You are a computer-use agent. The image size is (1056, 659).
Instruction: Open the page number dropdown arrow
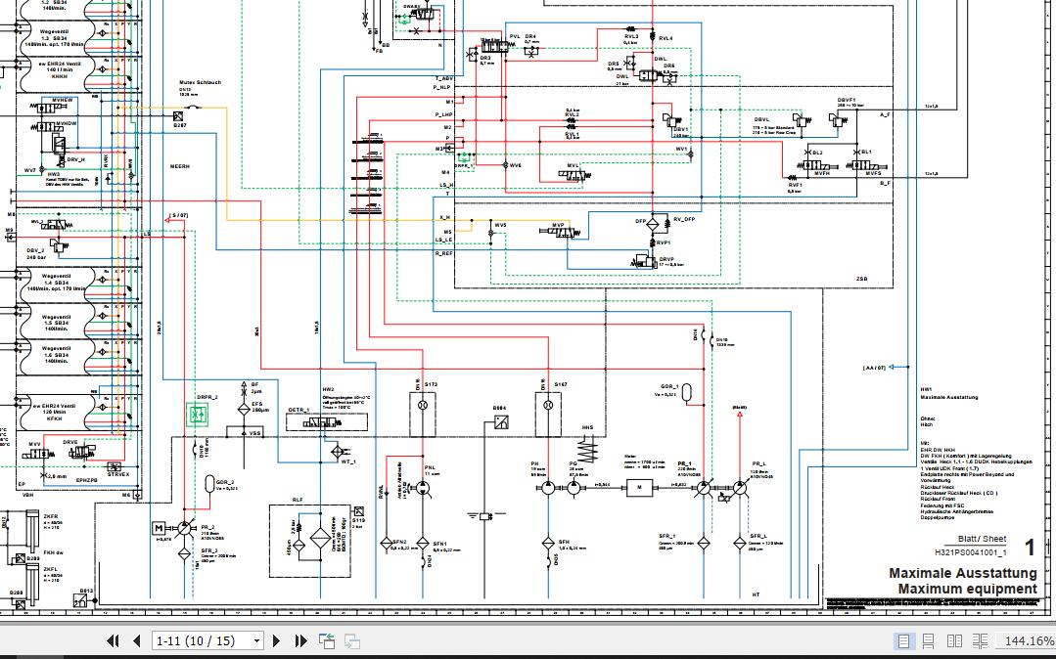[256, 641]
